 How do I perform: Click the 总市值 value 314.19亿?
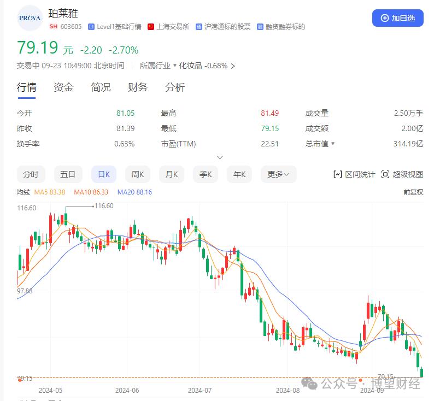point(408,144)
